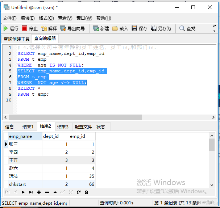Click emp_id value 35

pos(82,176)
